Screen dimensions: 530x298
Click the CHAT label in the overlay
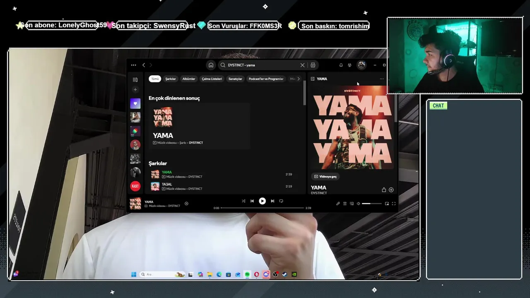tap(438, 106)
